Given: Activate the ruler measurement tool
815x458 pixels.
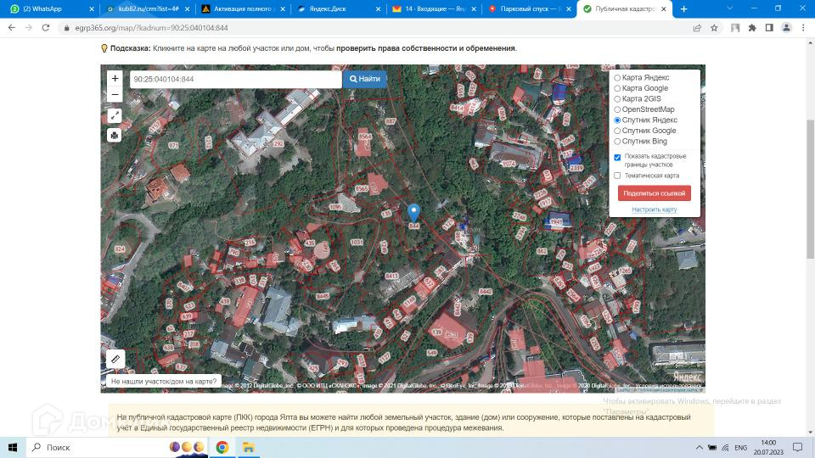Looking at the screenshot, I should (116, 359).
